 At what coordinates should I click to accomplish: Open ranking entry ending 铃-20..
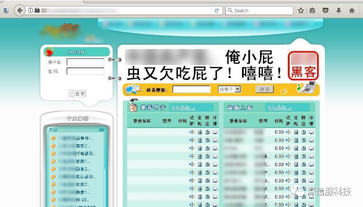[74, 200]
